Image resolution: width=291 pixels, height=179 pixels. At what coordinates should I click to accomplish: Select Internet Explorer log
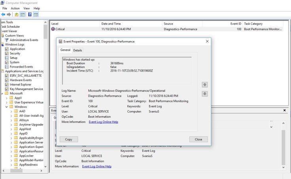[21, 85]
